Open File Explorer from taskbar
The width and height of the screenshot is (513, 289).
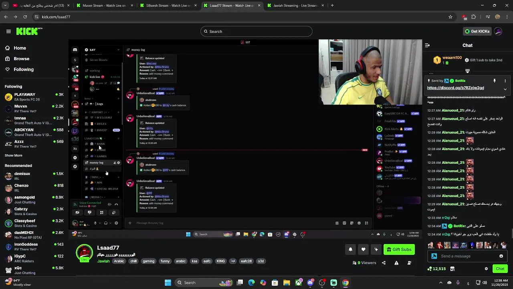pyautogui.click(x=287, y=283)
